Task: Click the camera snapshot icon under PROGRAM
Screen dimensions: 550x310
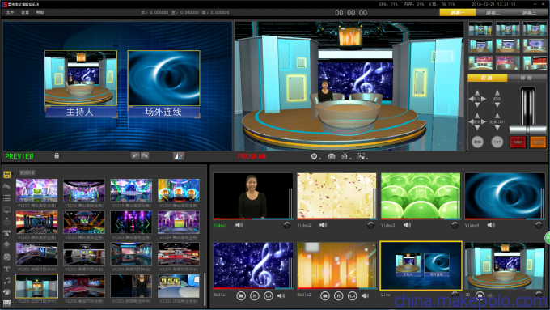Action: tap(331, 156)
